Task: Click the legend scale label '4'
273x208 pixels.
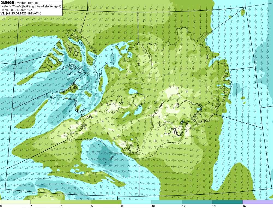Action: (x=61, y=206)
